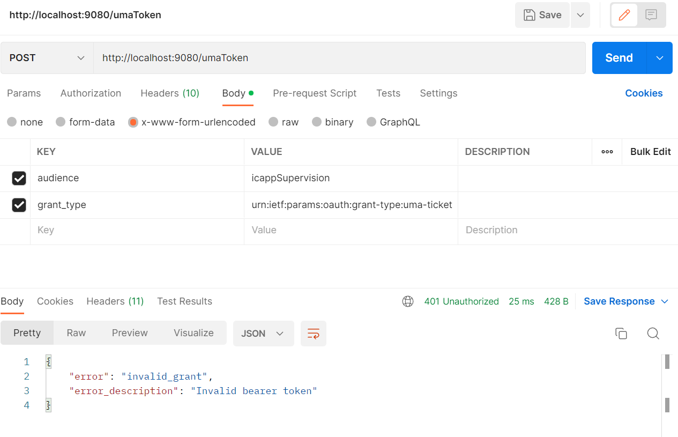Viewport: 678px width, 437px height.
Task: Click the VALUE column header
Action: [266, 152]
